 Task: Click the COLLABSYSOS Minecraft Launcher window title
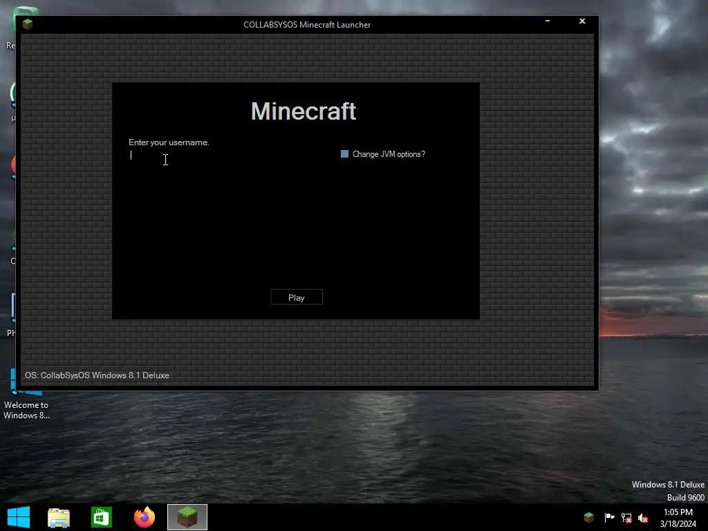click(x=307, y=25)
